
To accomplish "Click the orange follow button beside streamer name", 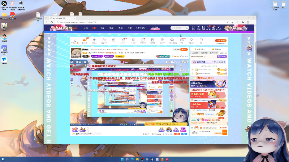I will [184, 49].
